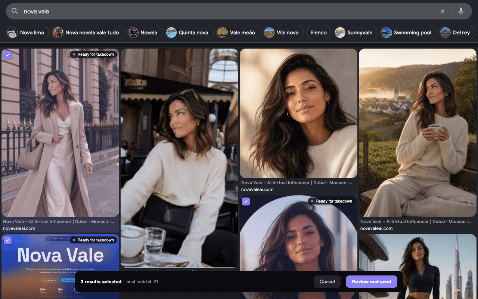The width and height of the screenshot is (478, 299).
Task: Start voice search with the microphone icon
Action: point(461,11)
